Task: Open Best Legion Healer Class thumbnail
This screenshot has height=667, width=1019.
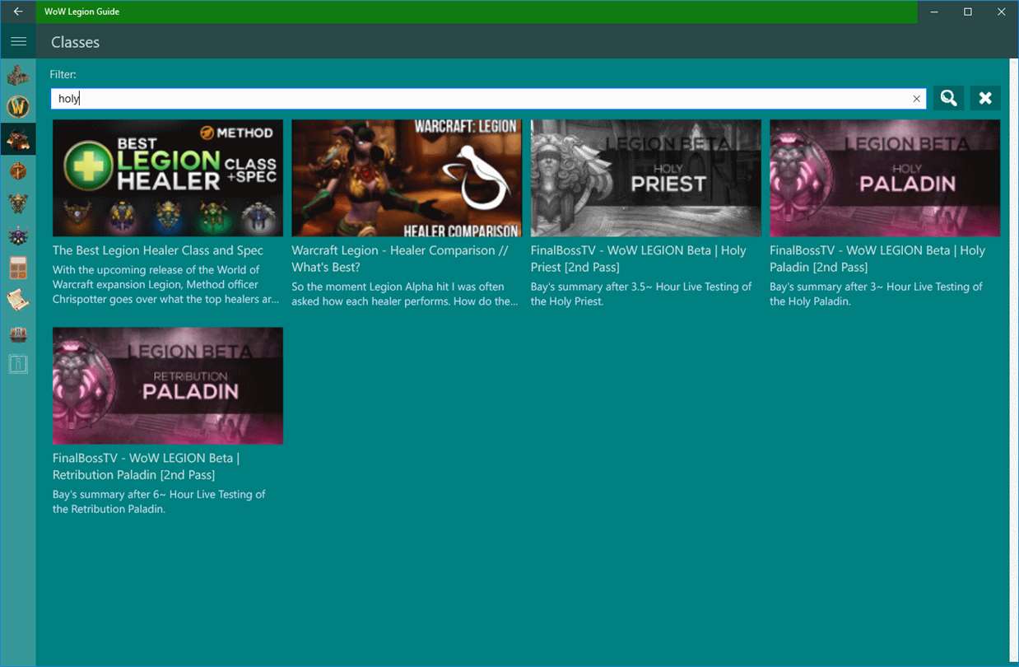Action: 168,178
